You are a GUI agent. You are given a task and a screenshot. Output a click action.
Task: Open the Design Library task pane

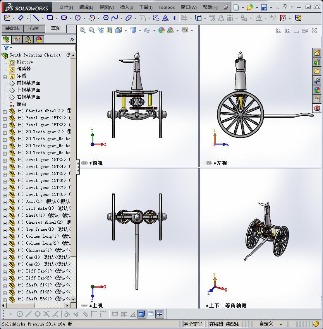click(x=317, y=62)
